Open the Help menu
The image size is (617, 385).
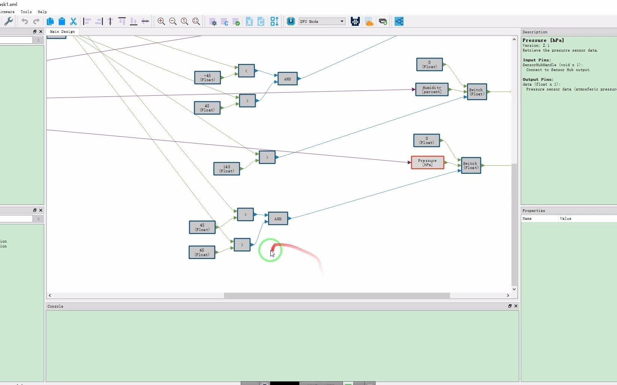pyautogui.click(x=42, y=12)
